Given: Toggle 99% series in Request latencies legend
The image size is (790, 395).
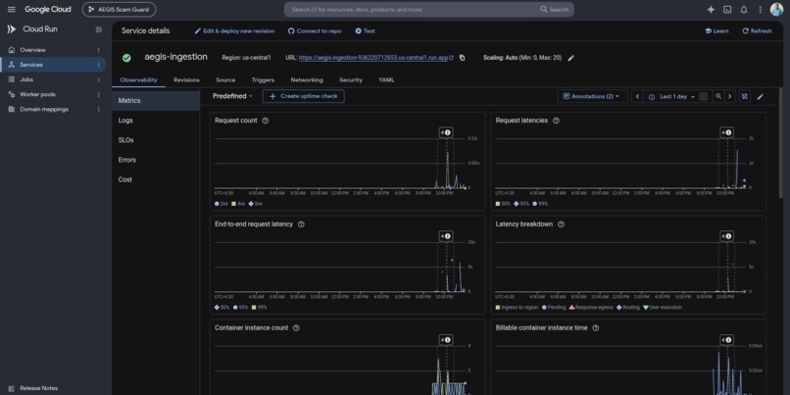Looking at the screenshot, I should click(540, 204).
